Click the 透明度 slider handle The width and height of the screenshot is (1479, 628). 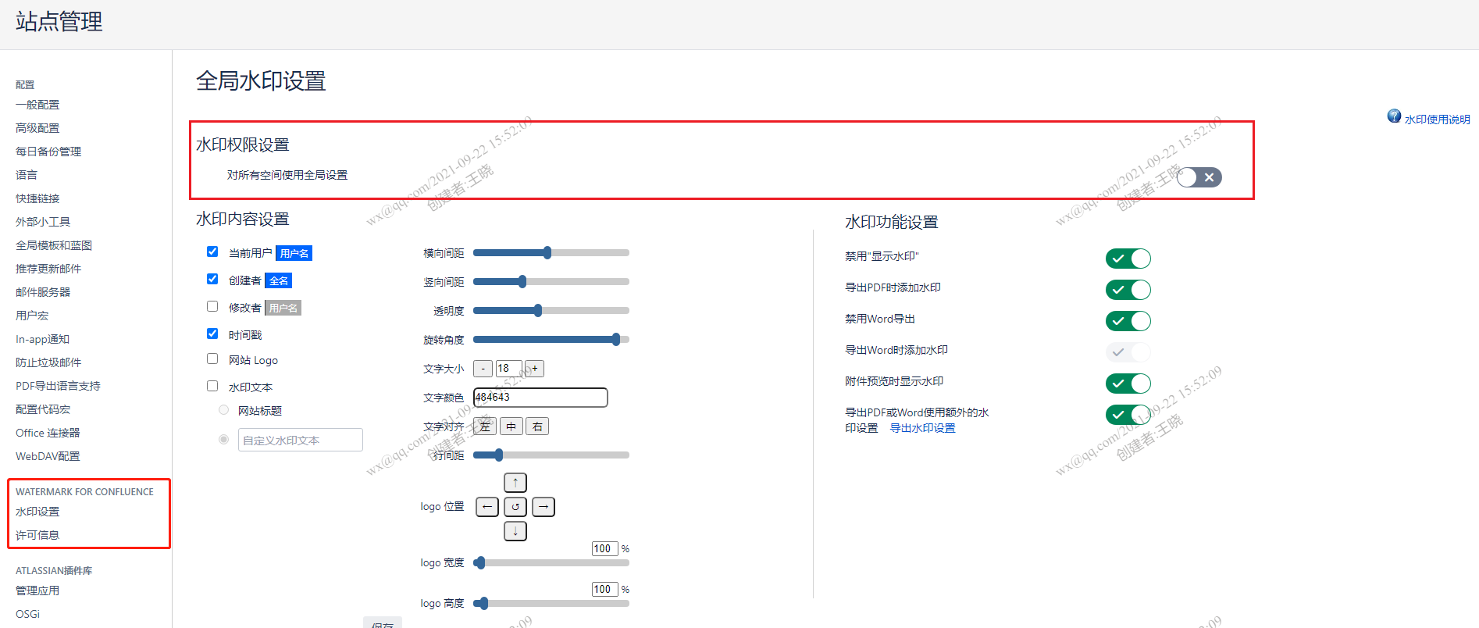[x=538, y=311]
